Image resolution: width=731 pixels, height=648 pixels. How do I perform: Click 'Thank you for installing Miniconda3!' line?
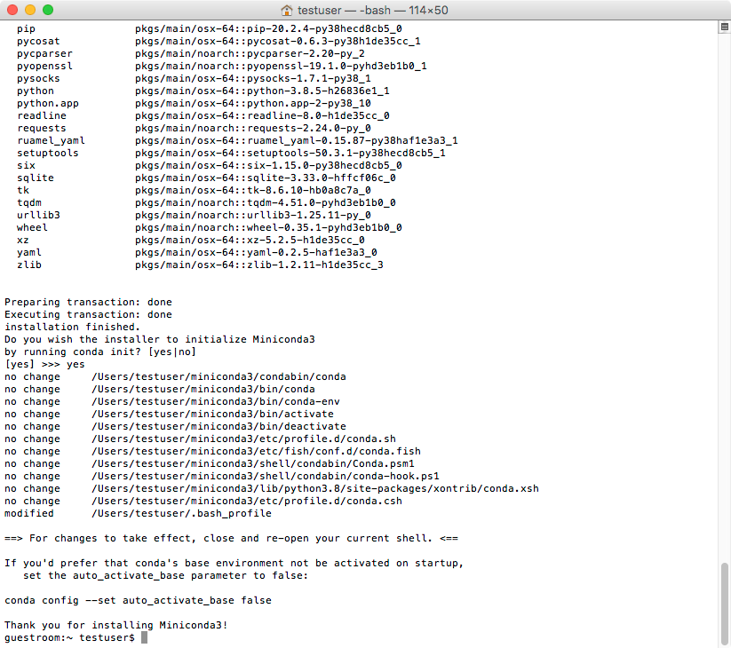coord(116,625)
